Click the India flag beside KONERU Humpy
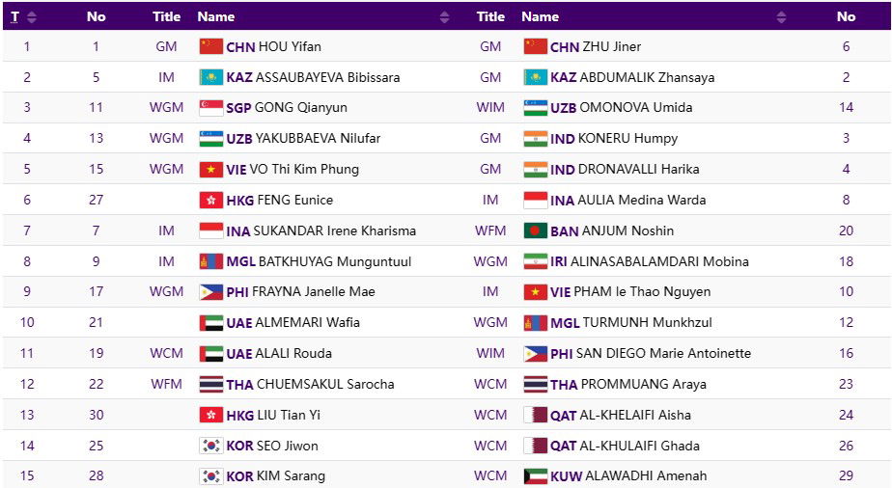The width and height of the screenshot is (892, 488). tap(535, 139)
